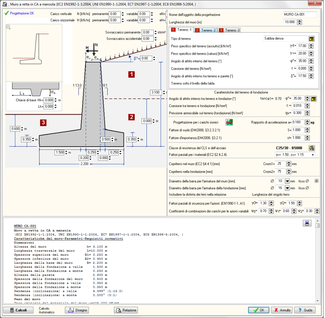The height and width of the screenshot is (318, 325).
Task: Click the embedment depth field 0.600
Action: click(x=16, y=129)
